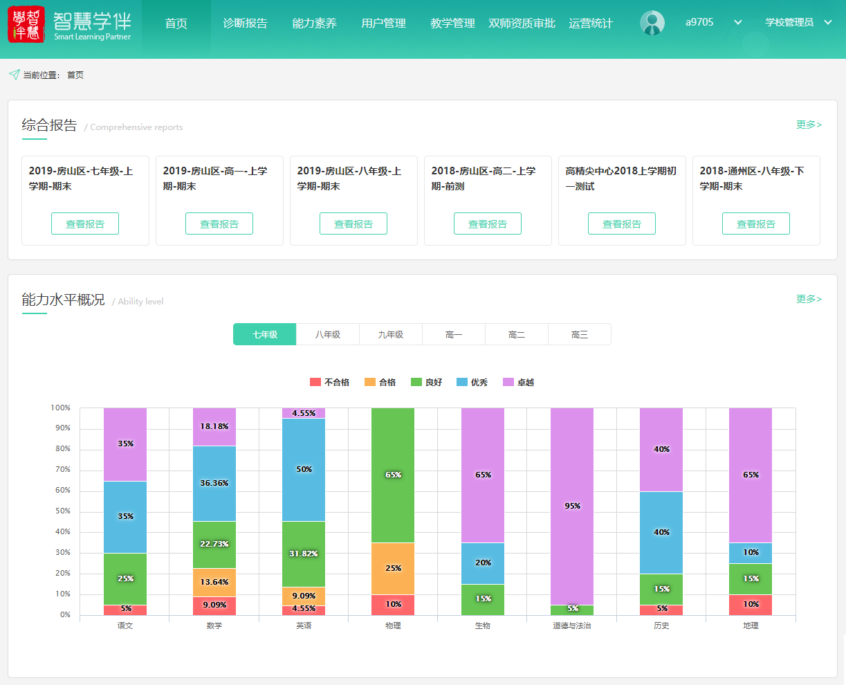View report for 2018-通州区-八年级 期末

coord(755,223)
